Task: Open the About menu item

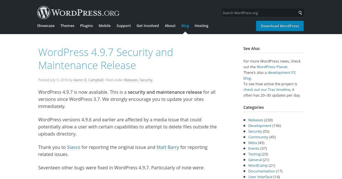Action: click(x=170, y=26)
